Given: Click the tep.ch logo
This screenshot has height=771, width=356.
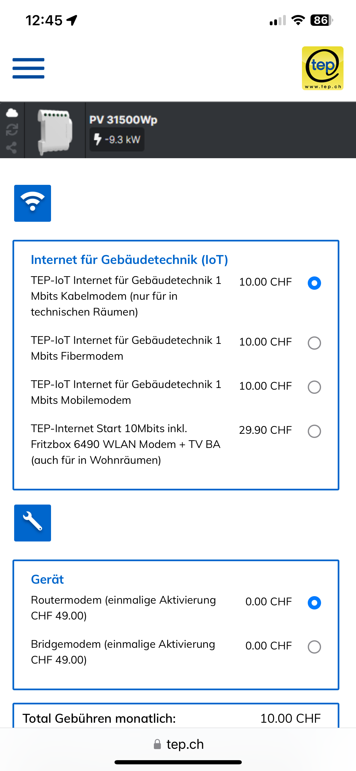Looking at the screenshot, I should click(322, 68).
